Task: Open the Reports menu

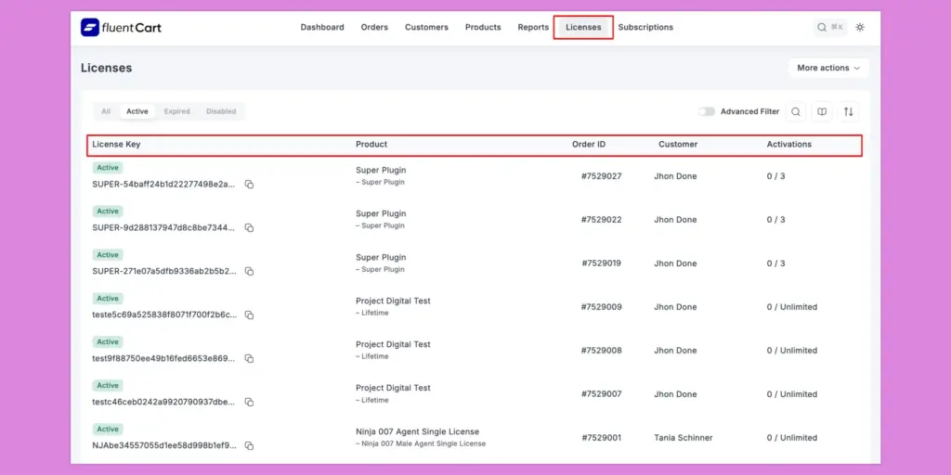Action: pos(533,27)
